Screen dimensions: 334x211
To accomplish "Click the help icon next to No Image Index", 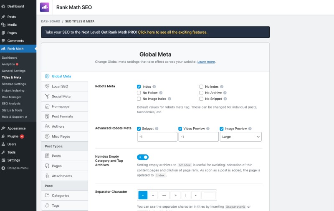I will pyautogui.click(x=170, y=99).
